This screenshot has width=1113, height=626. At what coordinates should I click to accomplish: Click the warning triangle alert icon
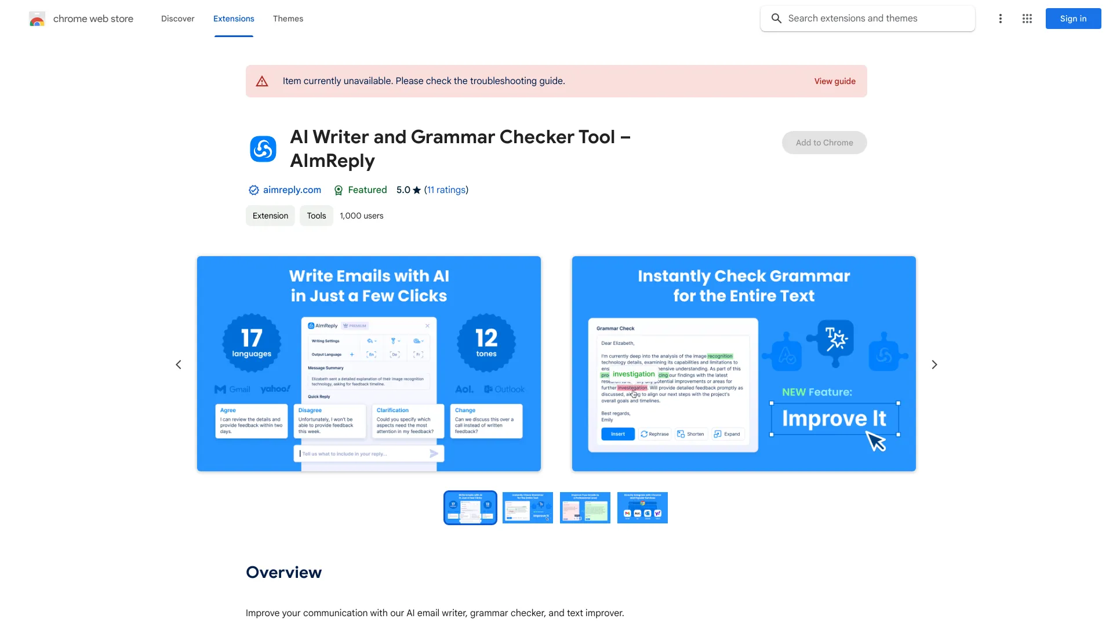coord(261,81)
